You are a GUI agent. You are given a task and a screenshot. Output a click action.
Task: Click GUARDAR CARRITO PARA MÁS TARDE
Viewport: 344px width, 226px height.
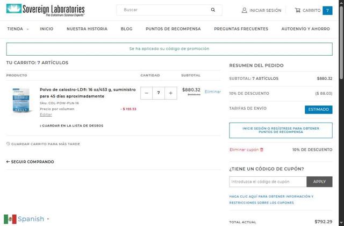click(x=46, y=144)
